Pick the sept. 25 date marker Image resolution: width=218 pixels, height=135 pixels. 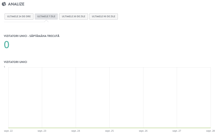point(109,131)
